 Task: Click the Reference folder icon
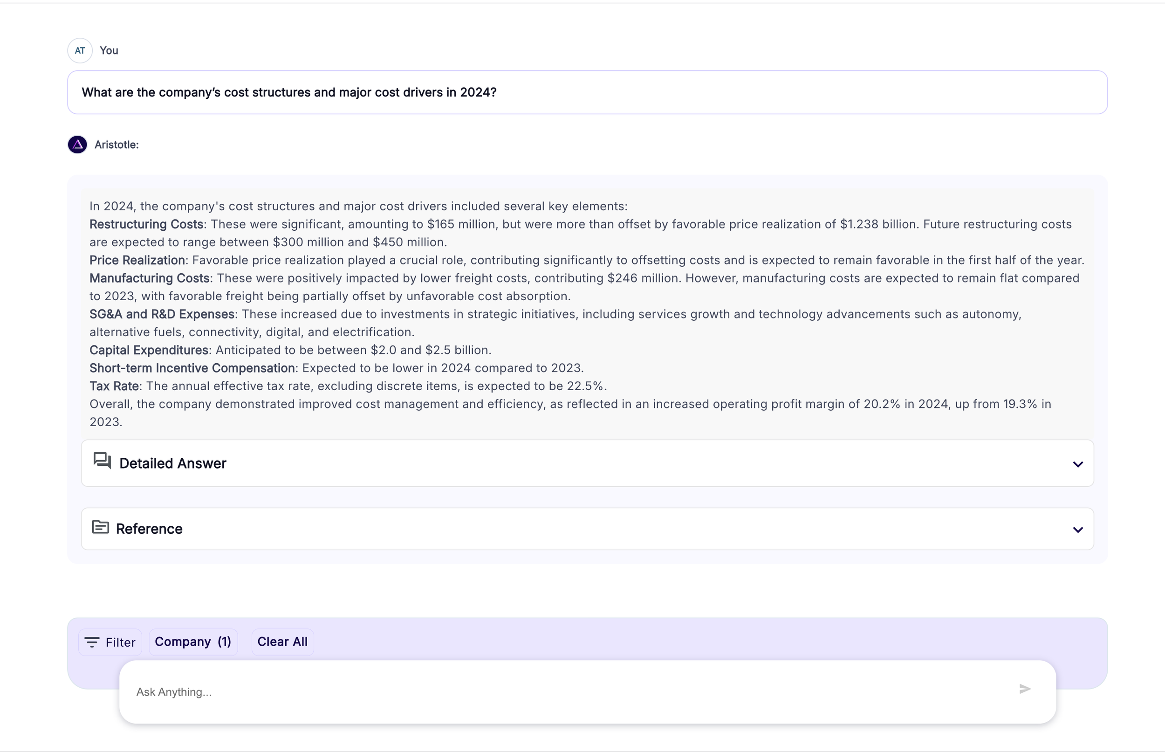(101, 527)
